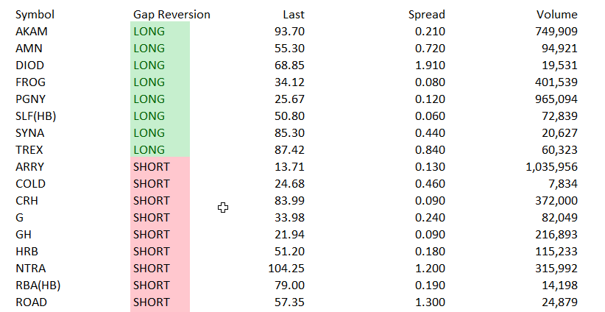Viewport: 605px width, 312px height.
Task: Select the DIOD spread value 1.910
Action: 430,65
